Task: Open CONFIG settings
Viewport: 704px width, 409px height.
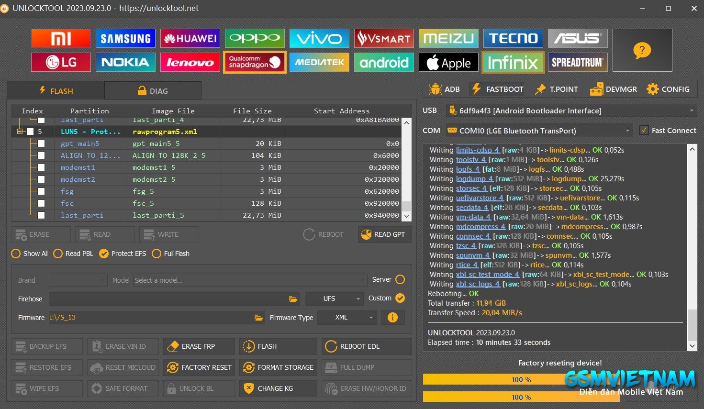Action: pos(668,89)
